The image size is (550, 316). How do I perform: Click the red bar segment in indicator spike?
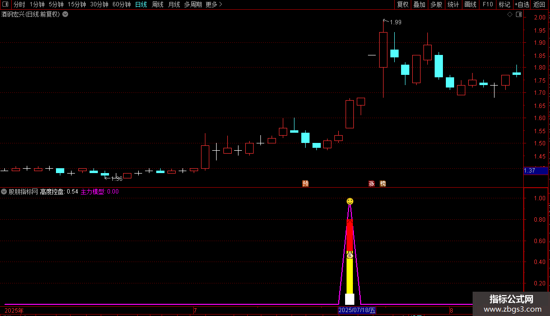pos(350,235)
